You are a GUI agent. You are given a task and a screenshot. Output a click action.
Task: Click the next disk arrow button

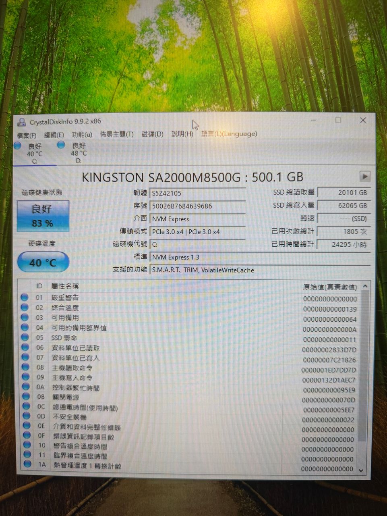point(365,176)
